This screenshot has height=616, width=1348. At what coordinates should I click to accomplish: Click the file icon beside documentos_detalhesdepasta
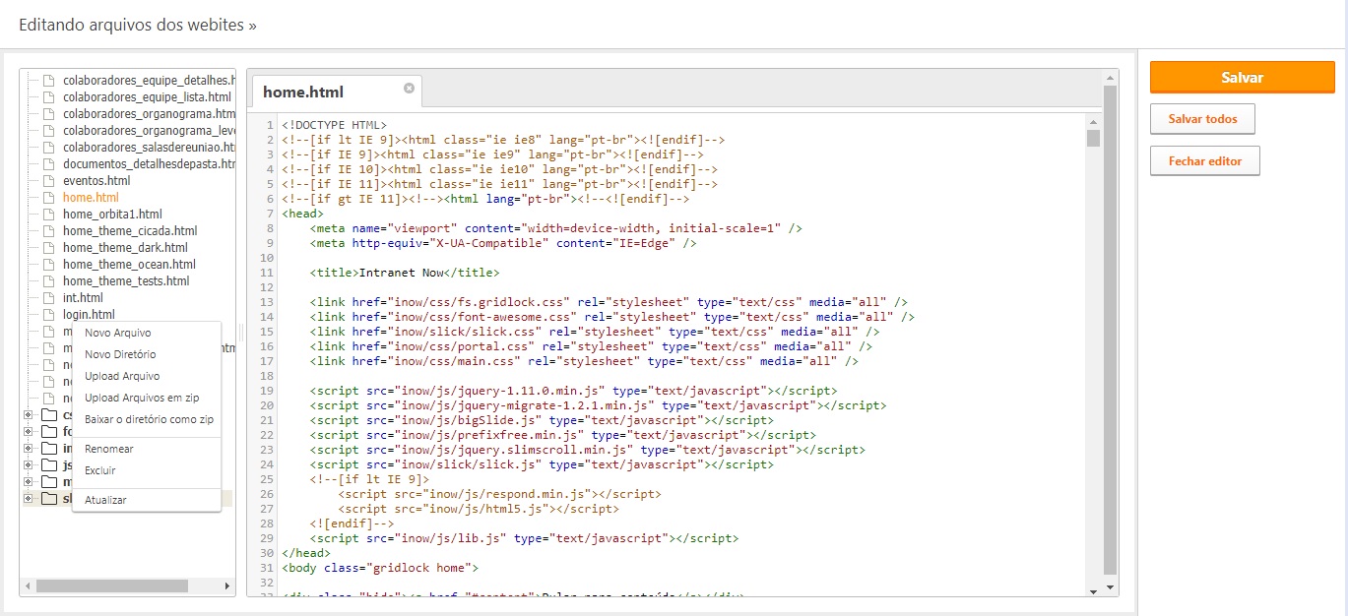click(49, 164)
